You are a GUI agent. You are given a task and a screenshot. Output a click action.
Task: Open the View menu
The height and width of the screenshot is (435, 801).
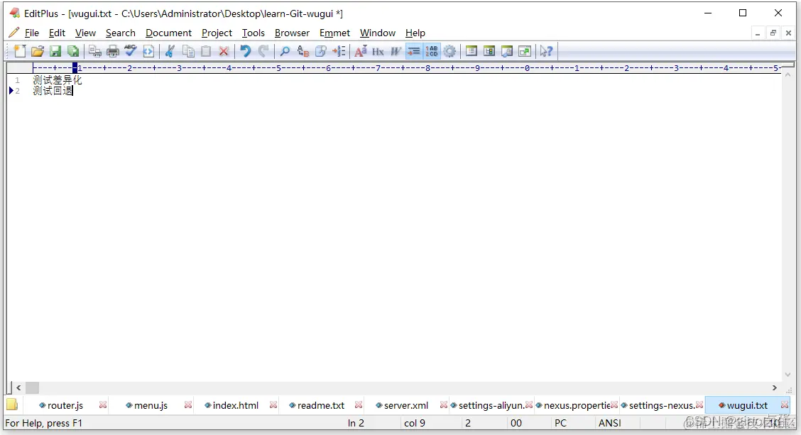[85, 33]
